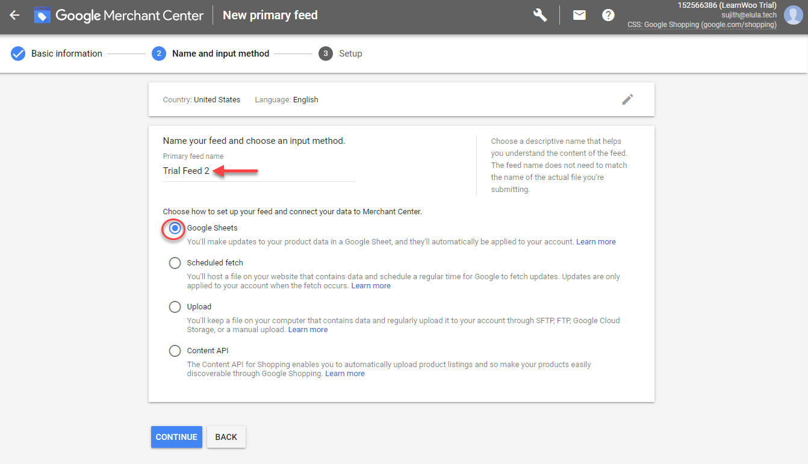Choose the Upload radio option

(175, 307)
